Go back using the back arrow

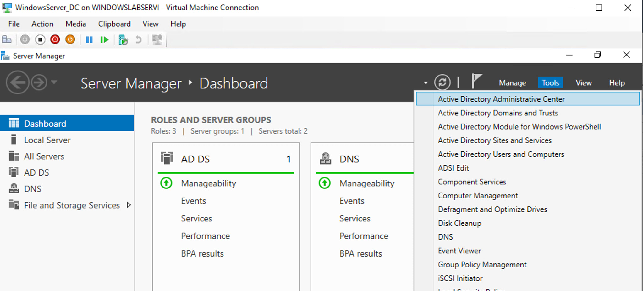(18, 82)
